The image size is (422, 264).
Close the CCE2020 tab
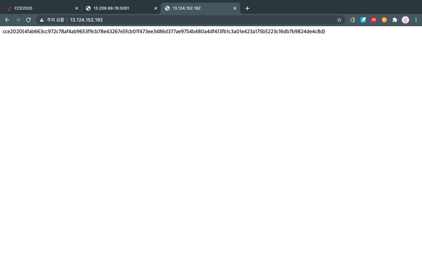click(x=77, y=9)
